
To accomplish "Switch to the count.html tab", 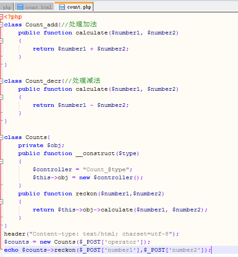I will (34, 7).
